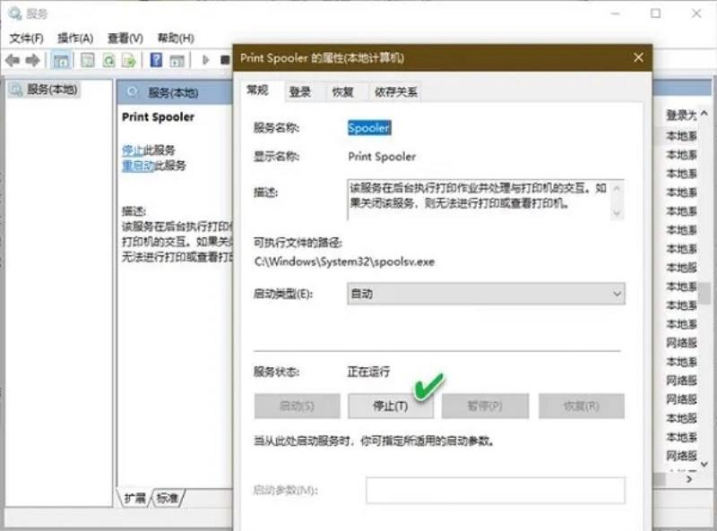This screenshot has height=531, width=717.
Task: Click the 服务(本地) header in middle pane
Action: 173,93
